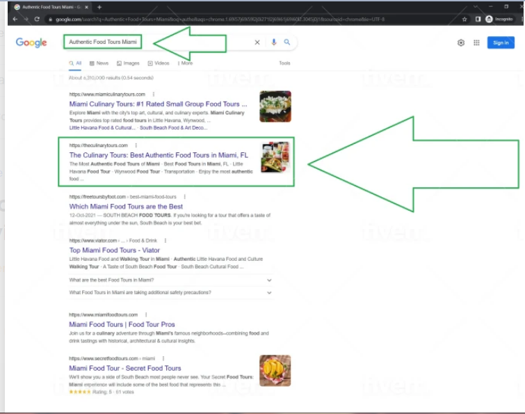525x414 pixels.
Task: Select the All results tab
Action: 75,63
